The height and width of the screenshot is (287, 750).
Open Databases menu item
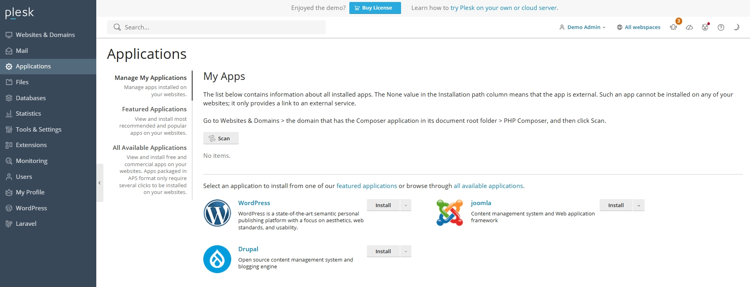click(x=48, y=98)
